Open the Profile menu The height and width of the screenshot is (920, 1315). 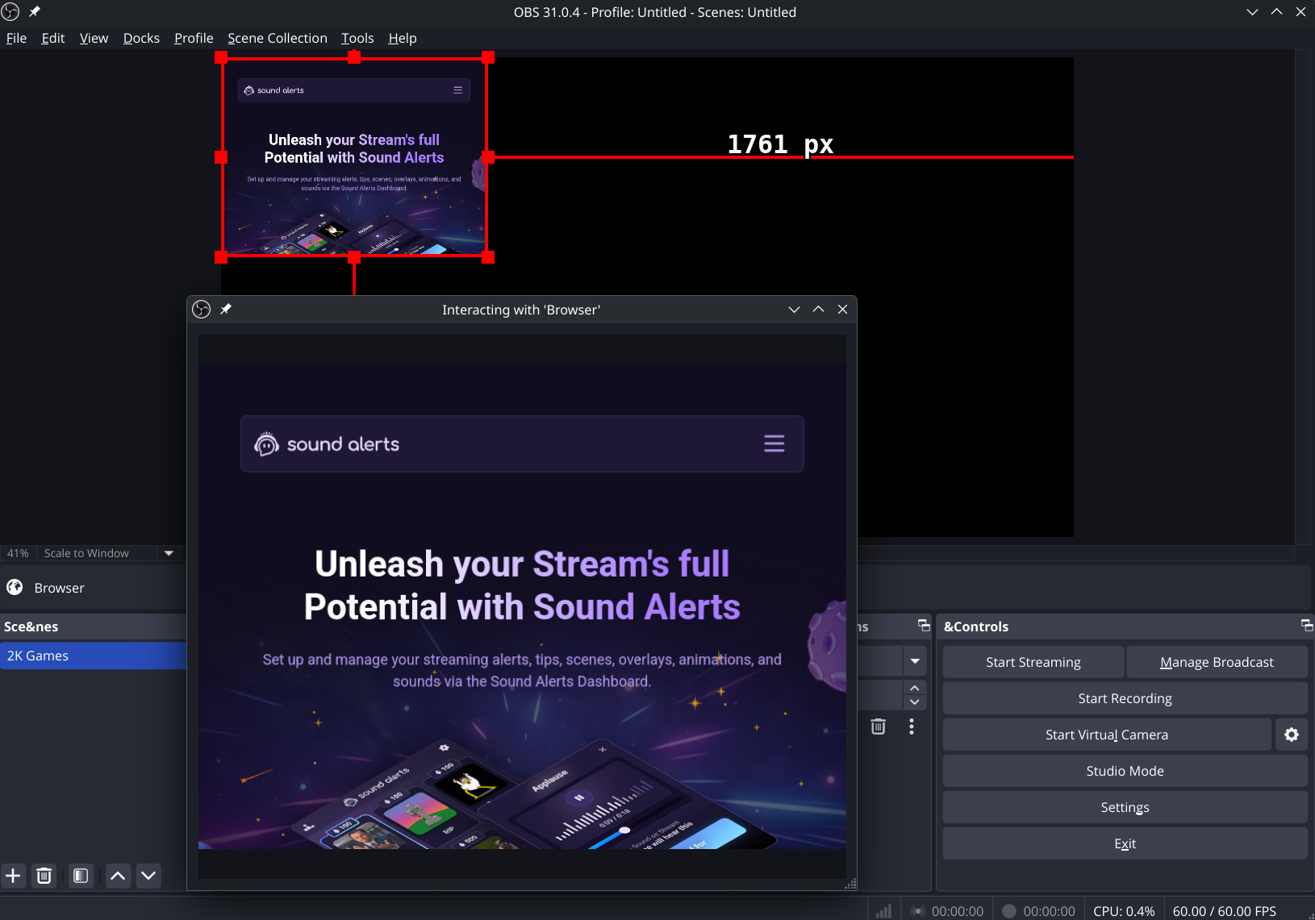point(194,38)
